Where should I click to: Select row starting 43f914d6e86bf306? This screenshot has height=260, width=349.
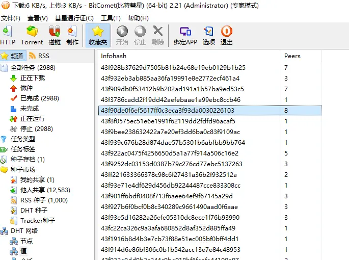point(210,249)
